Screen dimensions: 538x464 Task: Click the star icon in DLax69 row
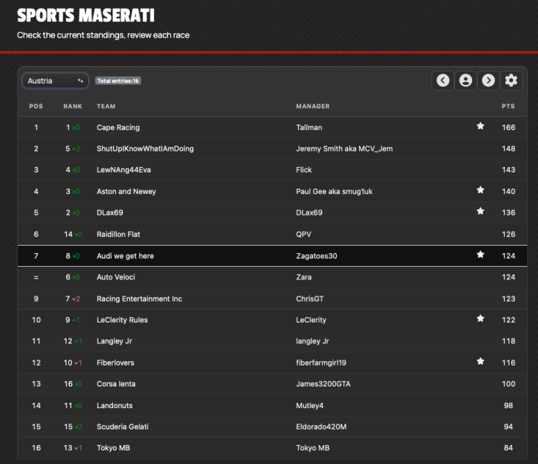[x=480, y=211]
